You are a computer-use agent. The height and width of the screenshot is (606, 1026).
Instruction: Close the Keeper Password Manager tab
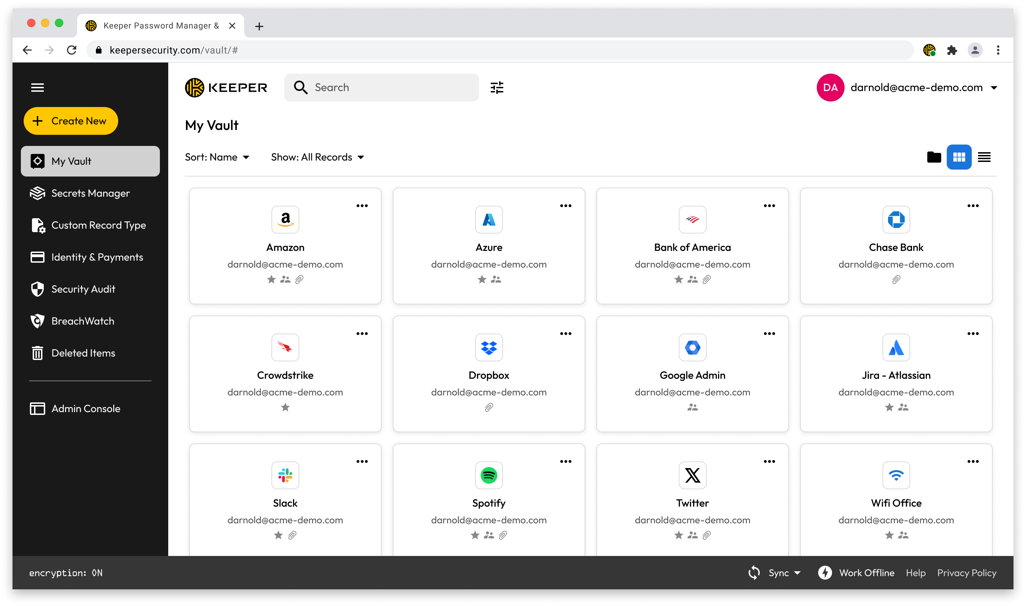tap(232, 26)
